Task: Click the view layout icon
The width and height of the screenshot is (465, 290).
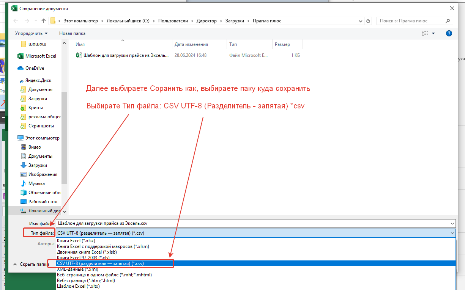Action: point(425,33)
